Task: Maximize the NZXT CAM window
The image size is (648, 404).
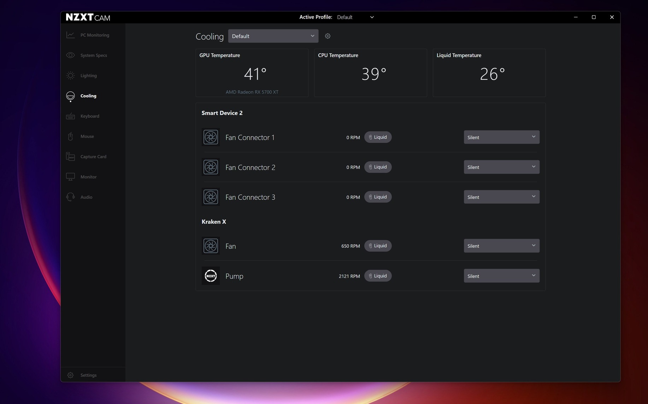Action: (x=594, y=17)
